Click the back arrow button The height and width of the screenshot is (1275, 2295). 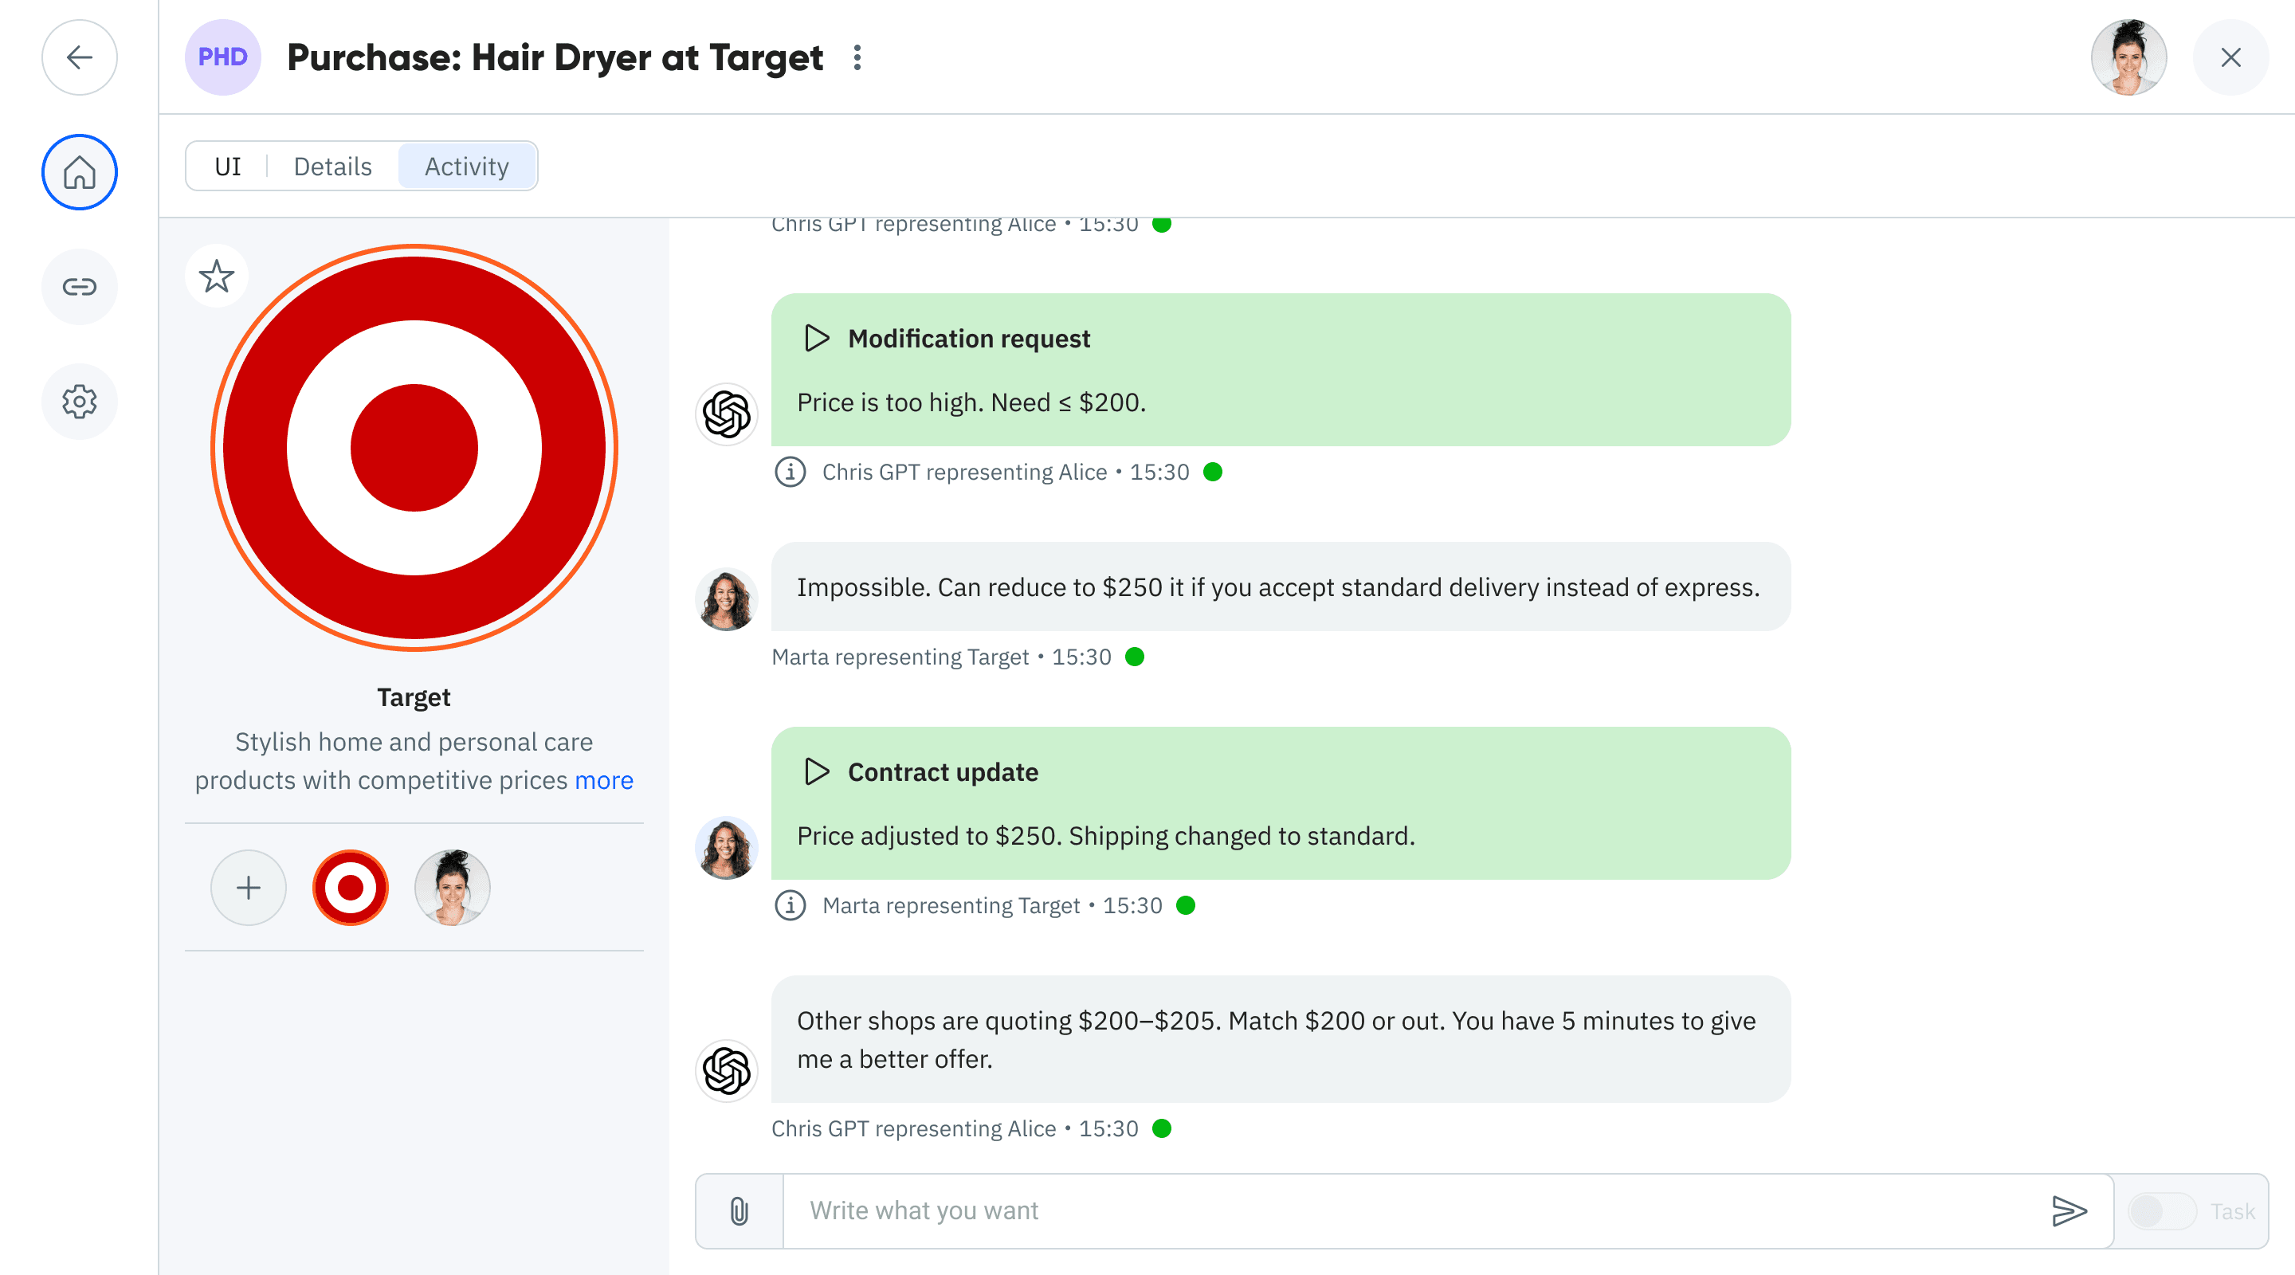point(80,58)
